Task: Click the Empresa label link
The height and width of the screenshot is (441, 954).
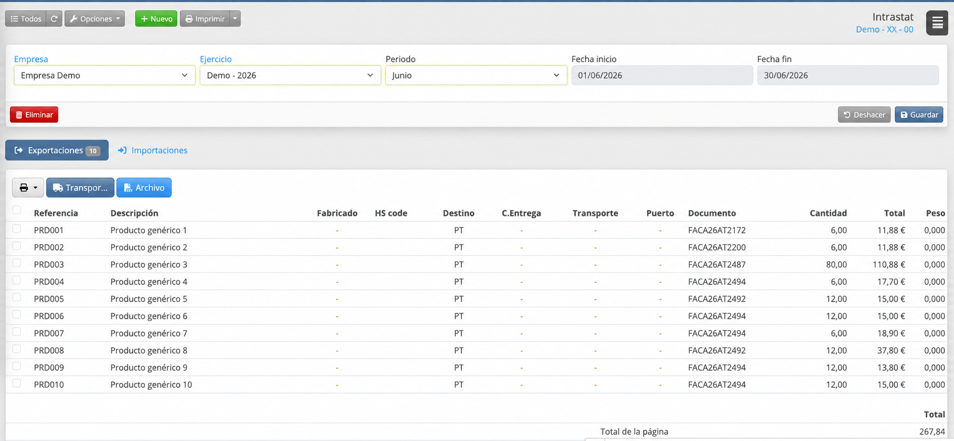Action: coord(31,59)
